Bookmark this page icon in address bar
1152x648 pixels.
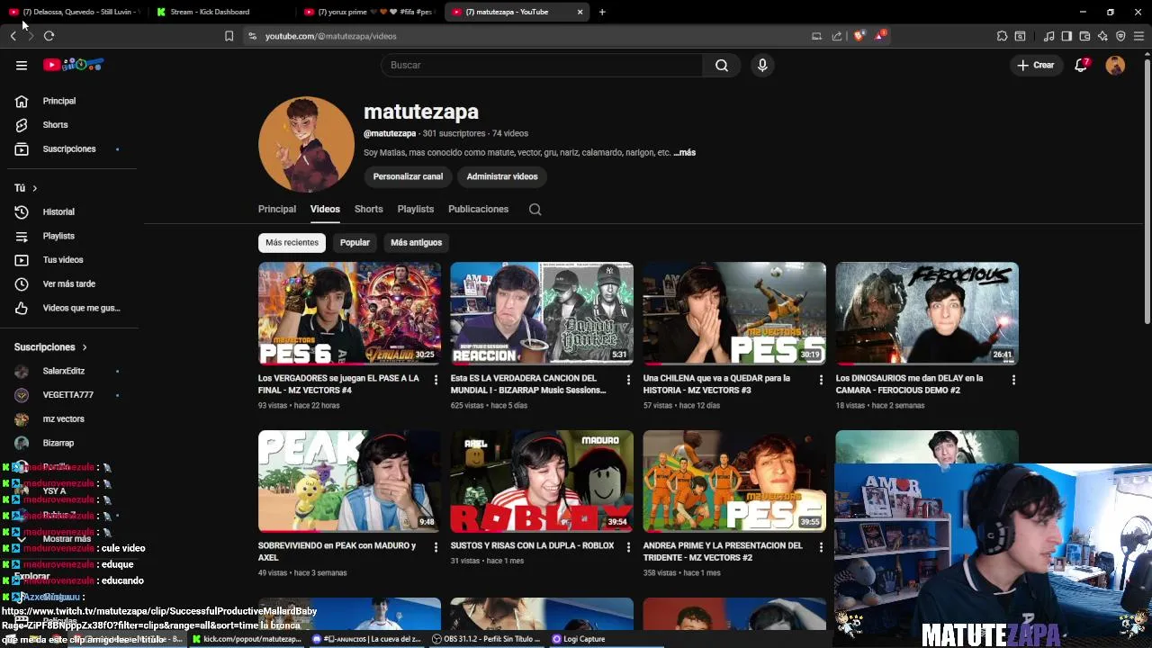pyautogui.click(x=229, y=36)
